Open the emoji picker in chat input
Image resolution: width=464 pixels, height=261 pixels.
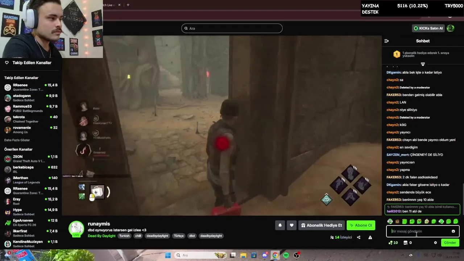453,231
